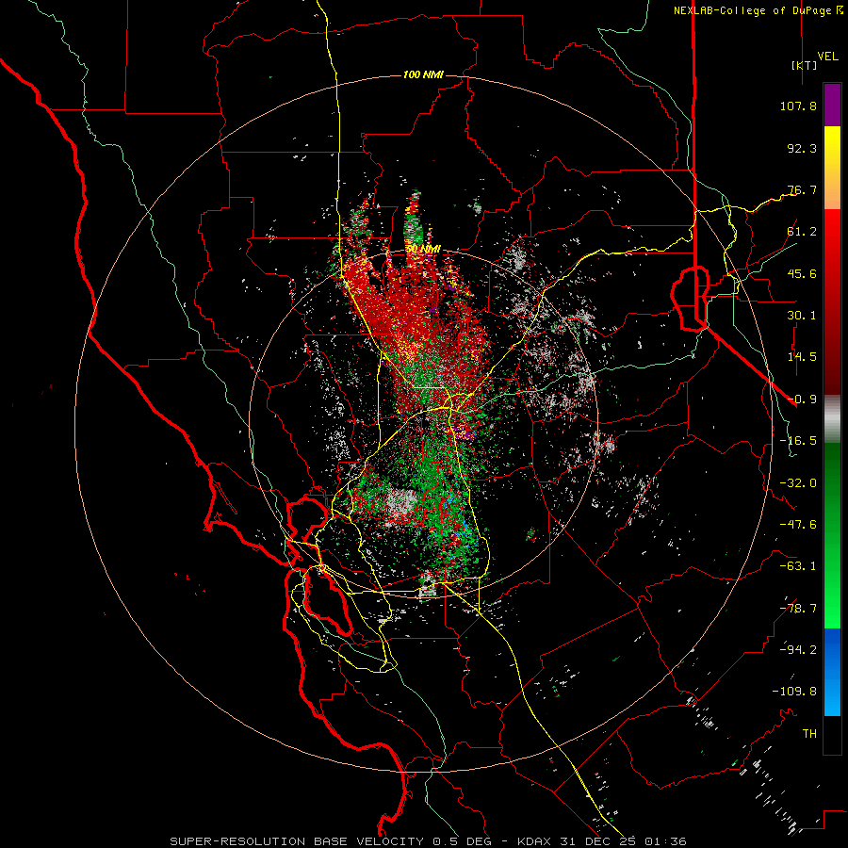This screenshot has height=848, width=848.
Task: Select the -0.9 legend value
Action: click(802, 400)
